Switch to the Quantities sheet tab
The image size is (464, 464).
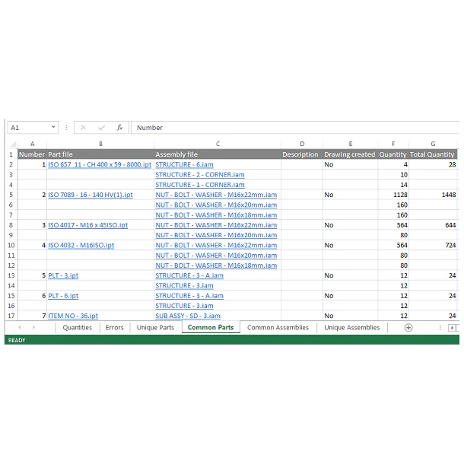click(x=77, y=328)
